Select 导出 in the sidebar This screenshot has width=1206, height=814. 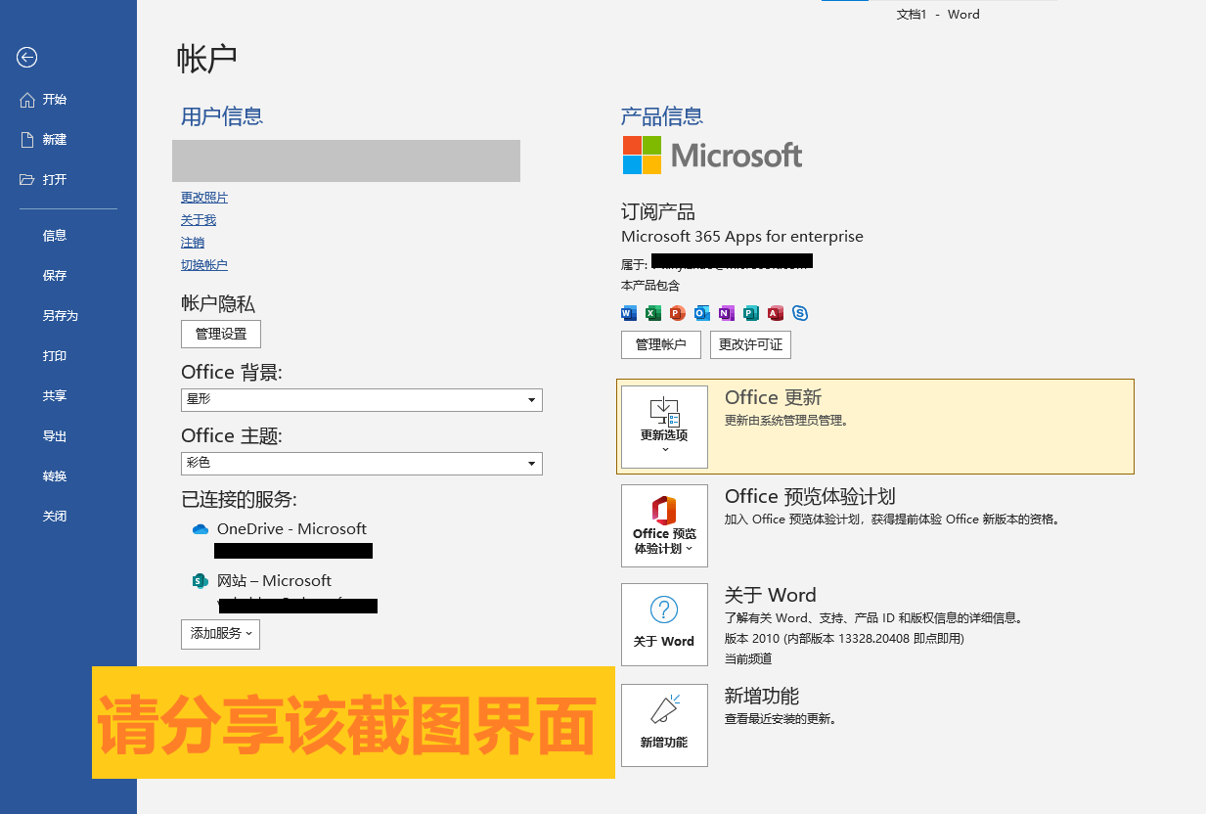click(x=55, y=436)
